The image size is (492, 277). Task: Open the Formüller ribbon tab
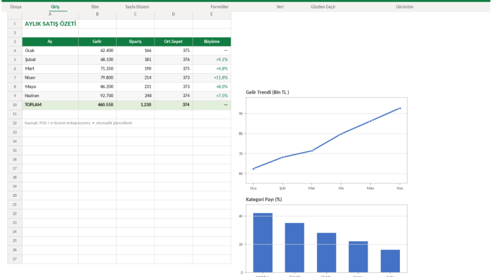coord(219,6)
